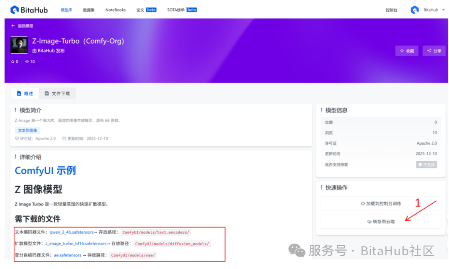The height and width of the screenshot is (269, 449).
Task: Click the model avatar thumbnail in the banner
Action: point(19,45)
